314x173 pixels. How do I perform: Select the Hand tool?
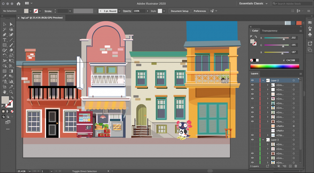point(4,92)
